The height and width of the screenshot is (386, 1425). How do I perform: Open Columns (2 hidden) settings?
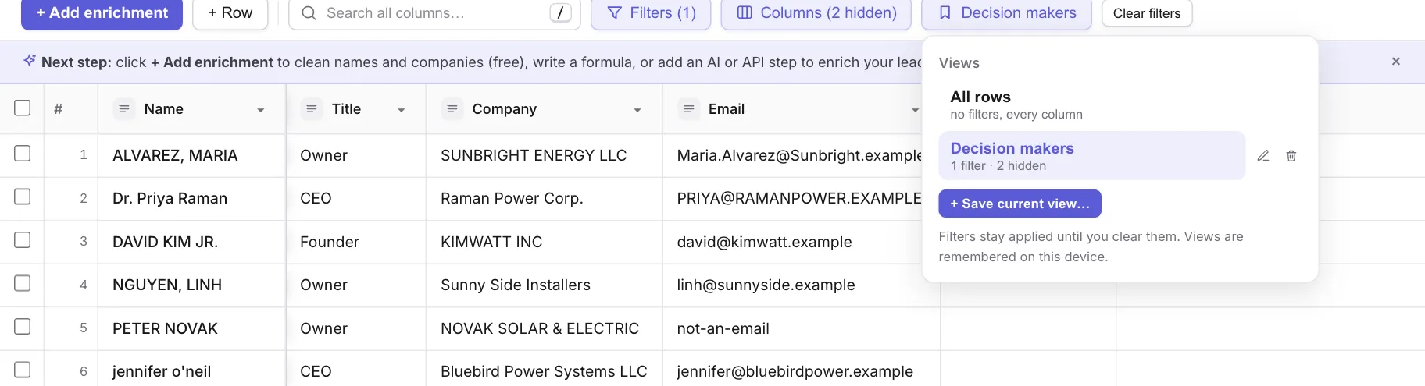click(816, 13)
